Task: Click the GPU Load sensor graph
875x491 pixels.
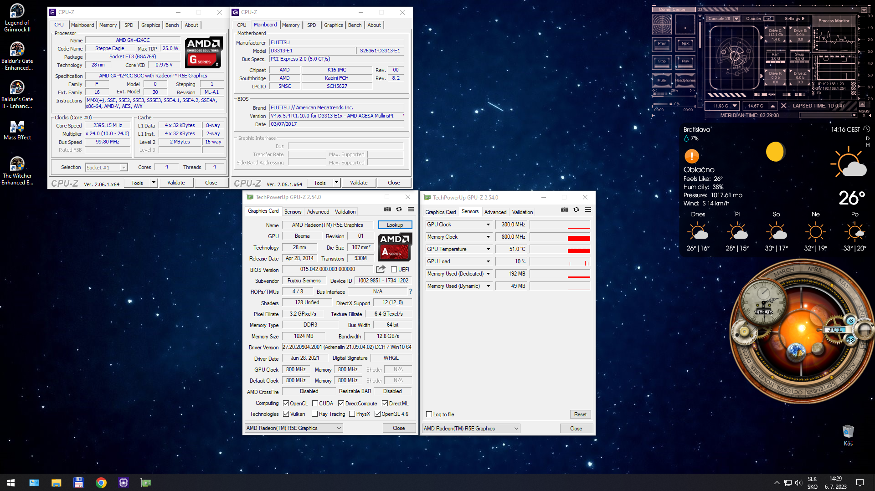Action: click(560, 261)
